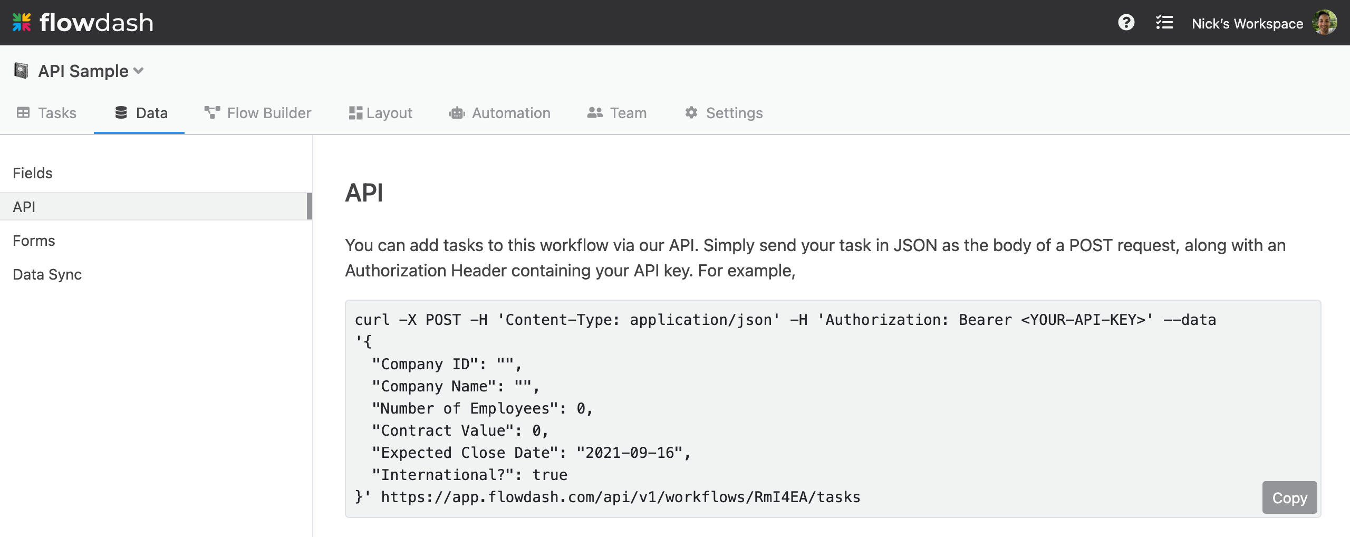The width and height of the screenshot is (1350, 537).
Task: Open Data Sync in the sidebar
Action: 156,274
